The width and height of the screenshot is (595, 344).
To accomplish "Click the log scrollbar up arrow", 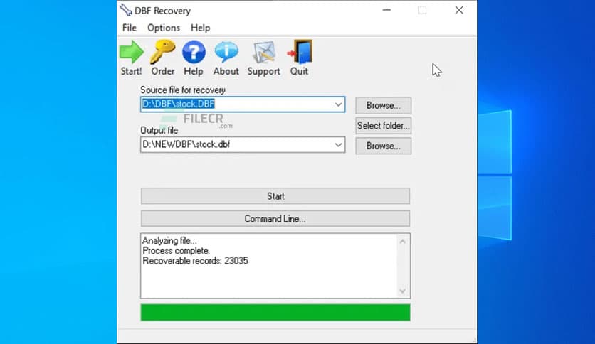I will [403, 242].
